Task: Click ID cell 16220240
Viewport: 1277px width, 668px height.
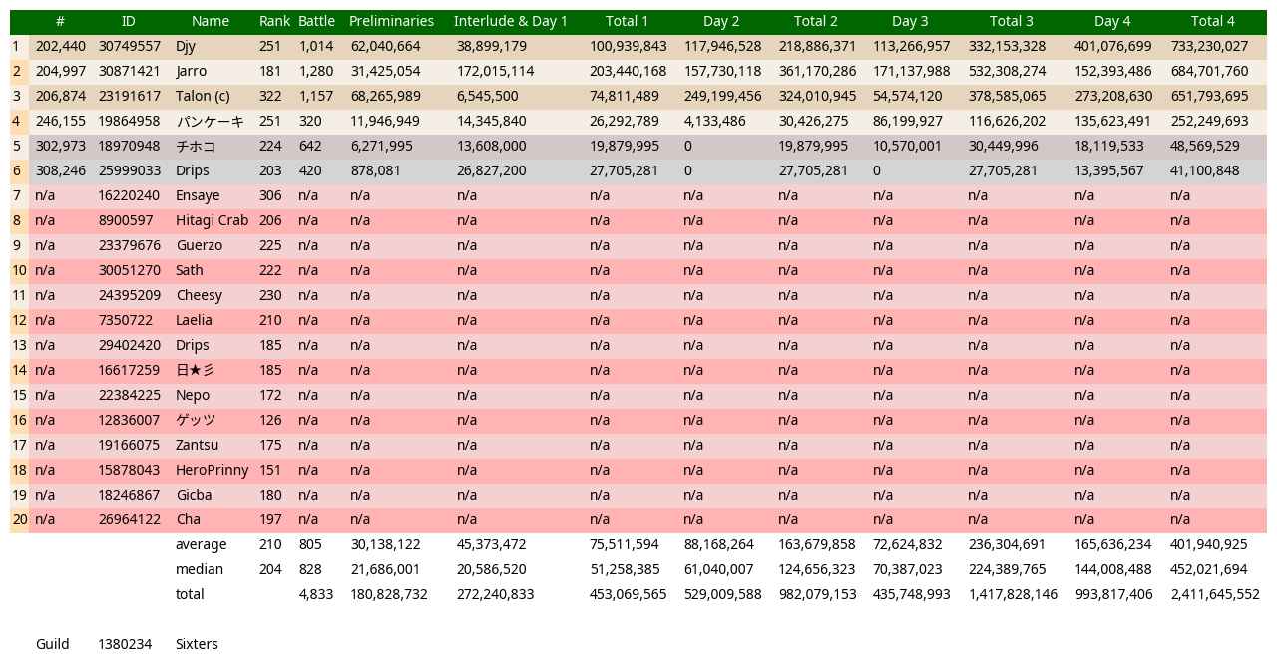Action: click(x=129, y=195)
